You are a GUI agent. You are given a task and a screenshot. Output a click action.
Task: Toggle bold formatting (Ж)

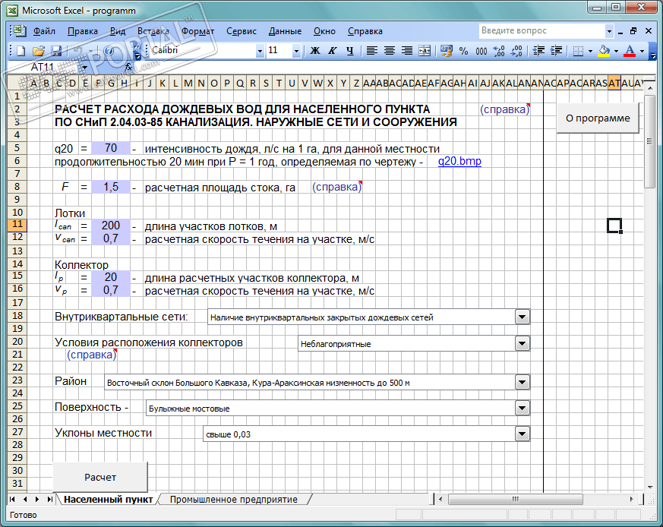click(x=315, y=51)
